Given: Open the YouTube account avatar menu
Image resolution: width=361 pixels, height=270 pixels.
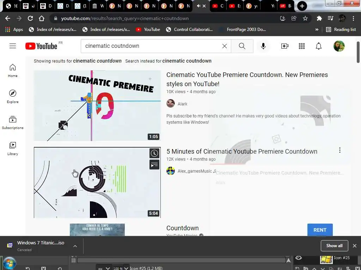Looking at the screenshot, I should pos(339,46).
